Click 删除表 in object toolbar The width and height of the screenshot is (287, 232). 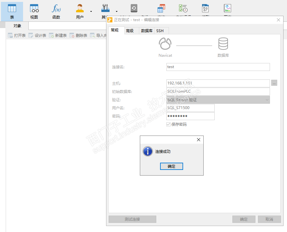click(x=78, y=35)
